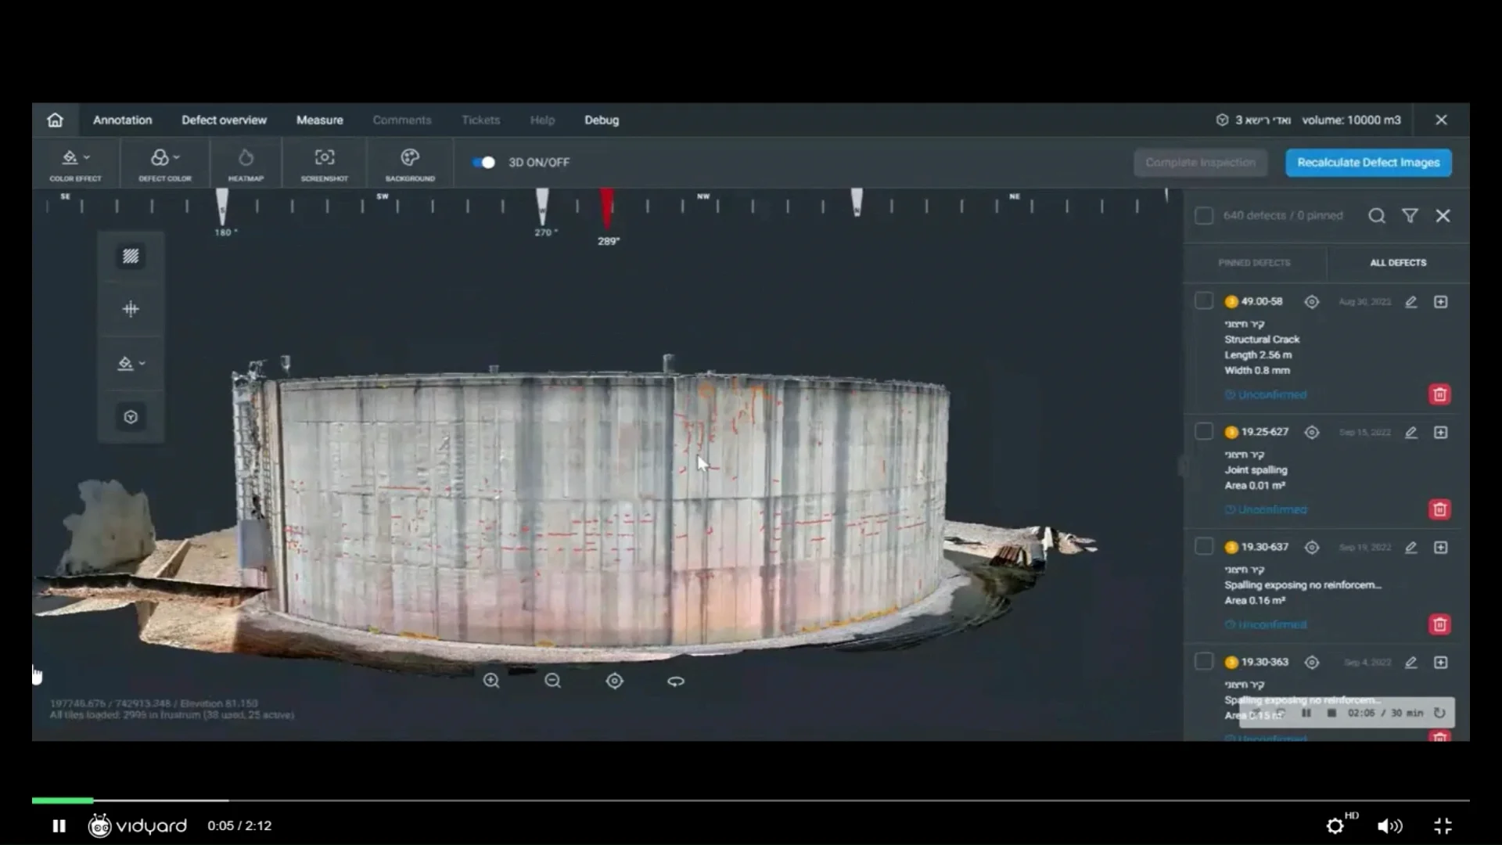Open the defects filter
The width and height of the screenshot is (1502, 845).
(1410, 216)
